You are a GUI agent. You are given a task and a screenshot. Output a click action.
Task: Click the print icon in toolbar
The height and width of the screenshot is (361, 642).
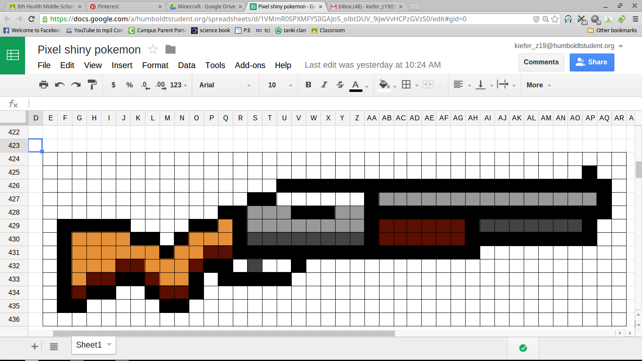pos(43,85)
